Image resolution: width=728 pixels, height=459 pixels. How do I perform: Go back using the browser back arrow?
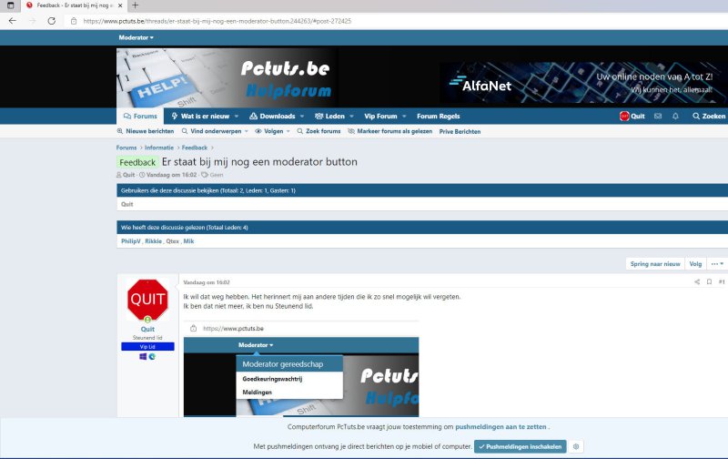coord(13,21)
